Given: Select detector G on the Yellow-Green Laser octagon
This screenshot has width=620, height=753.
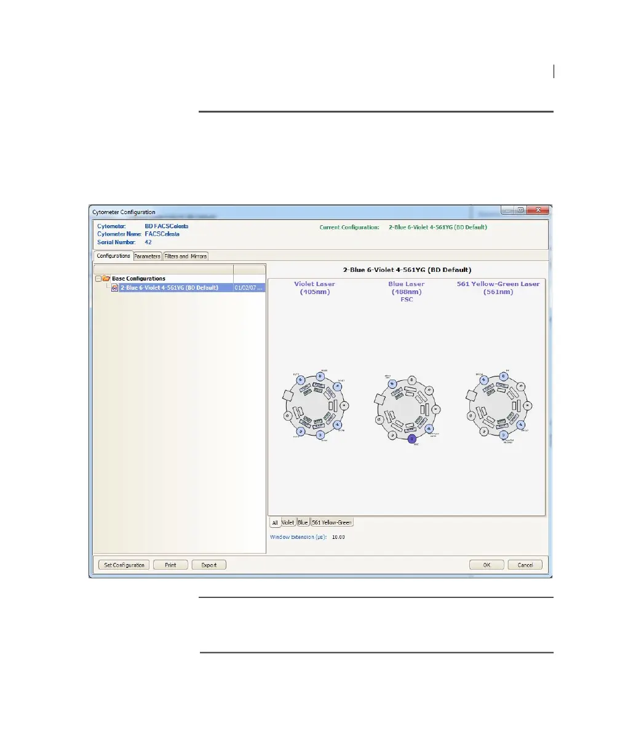Looking at the screenshot, I should tap(471, 415).
